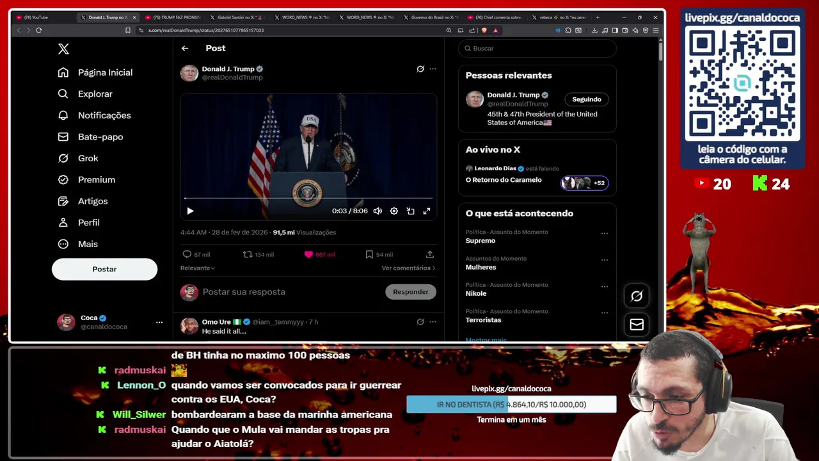Toggle the browser sidebar panel icon

coord(615,30)
